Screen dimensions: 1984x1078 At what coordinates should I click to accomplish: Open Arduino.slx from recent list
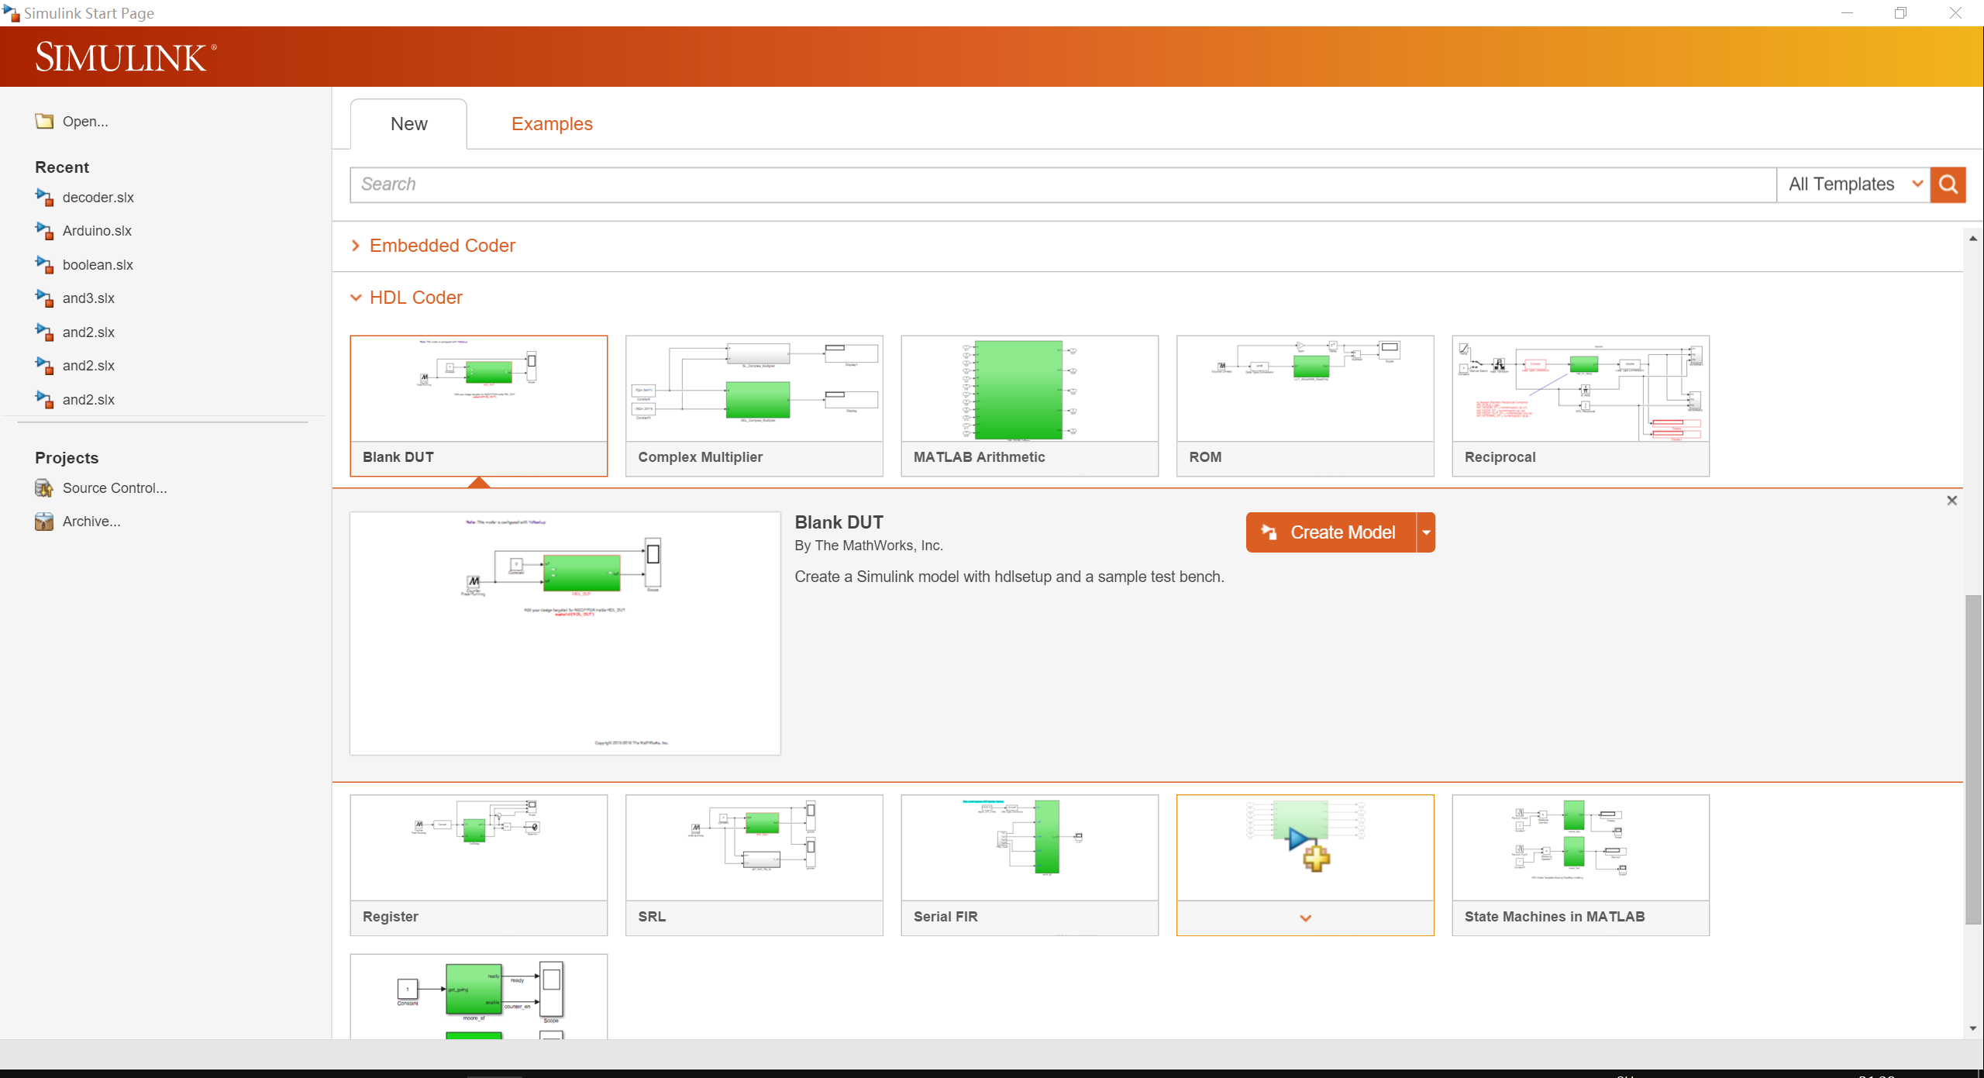(96, 231)
